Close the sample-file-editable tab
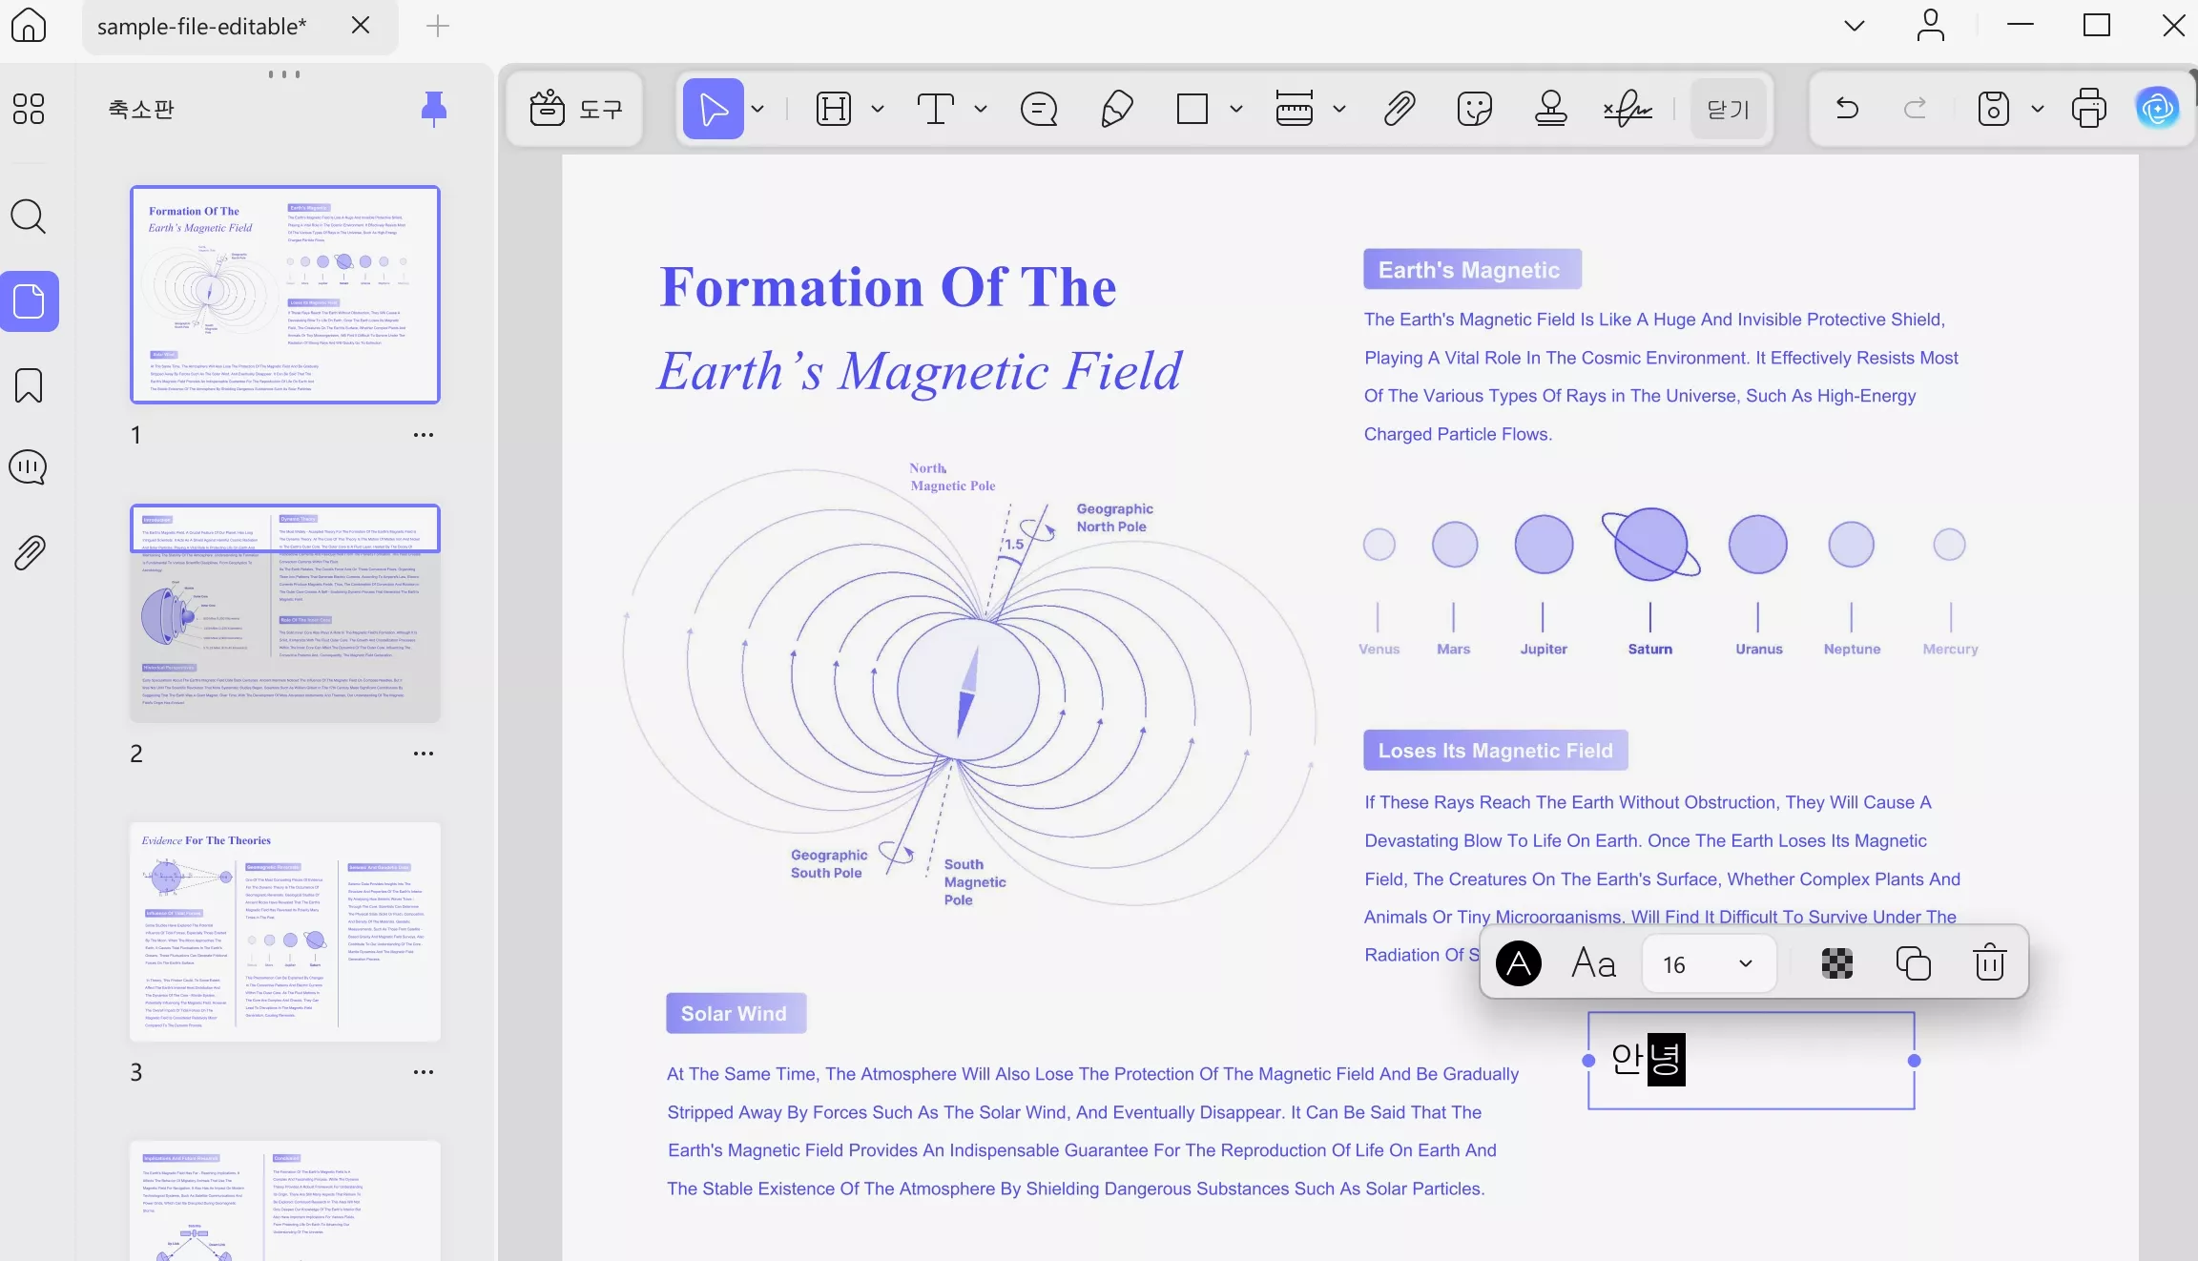The height and width of the screenshot is (1261, 2198). click(361, 26)
